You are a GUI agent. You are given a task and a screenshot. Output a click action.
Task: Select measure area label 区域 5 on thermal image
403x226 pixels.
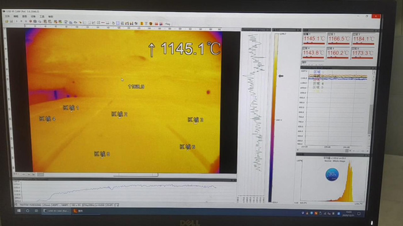102,154
